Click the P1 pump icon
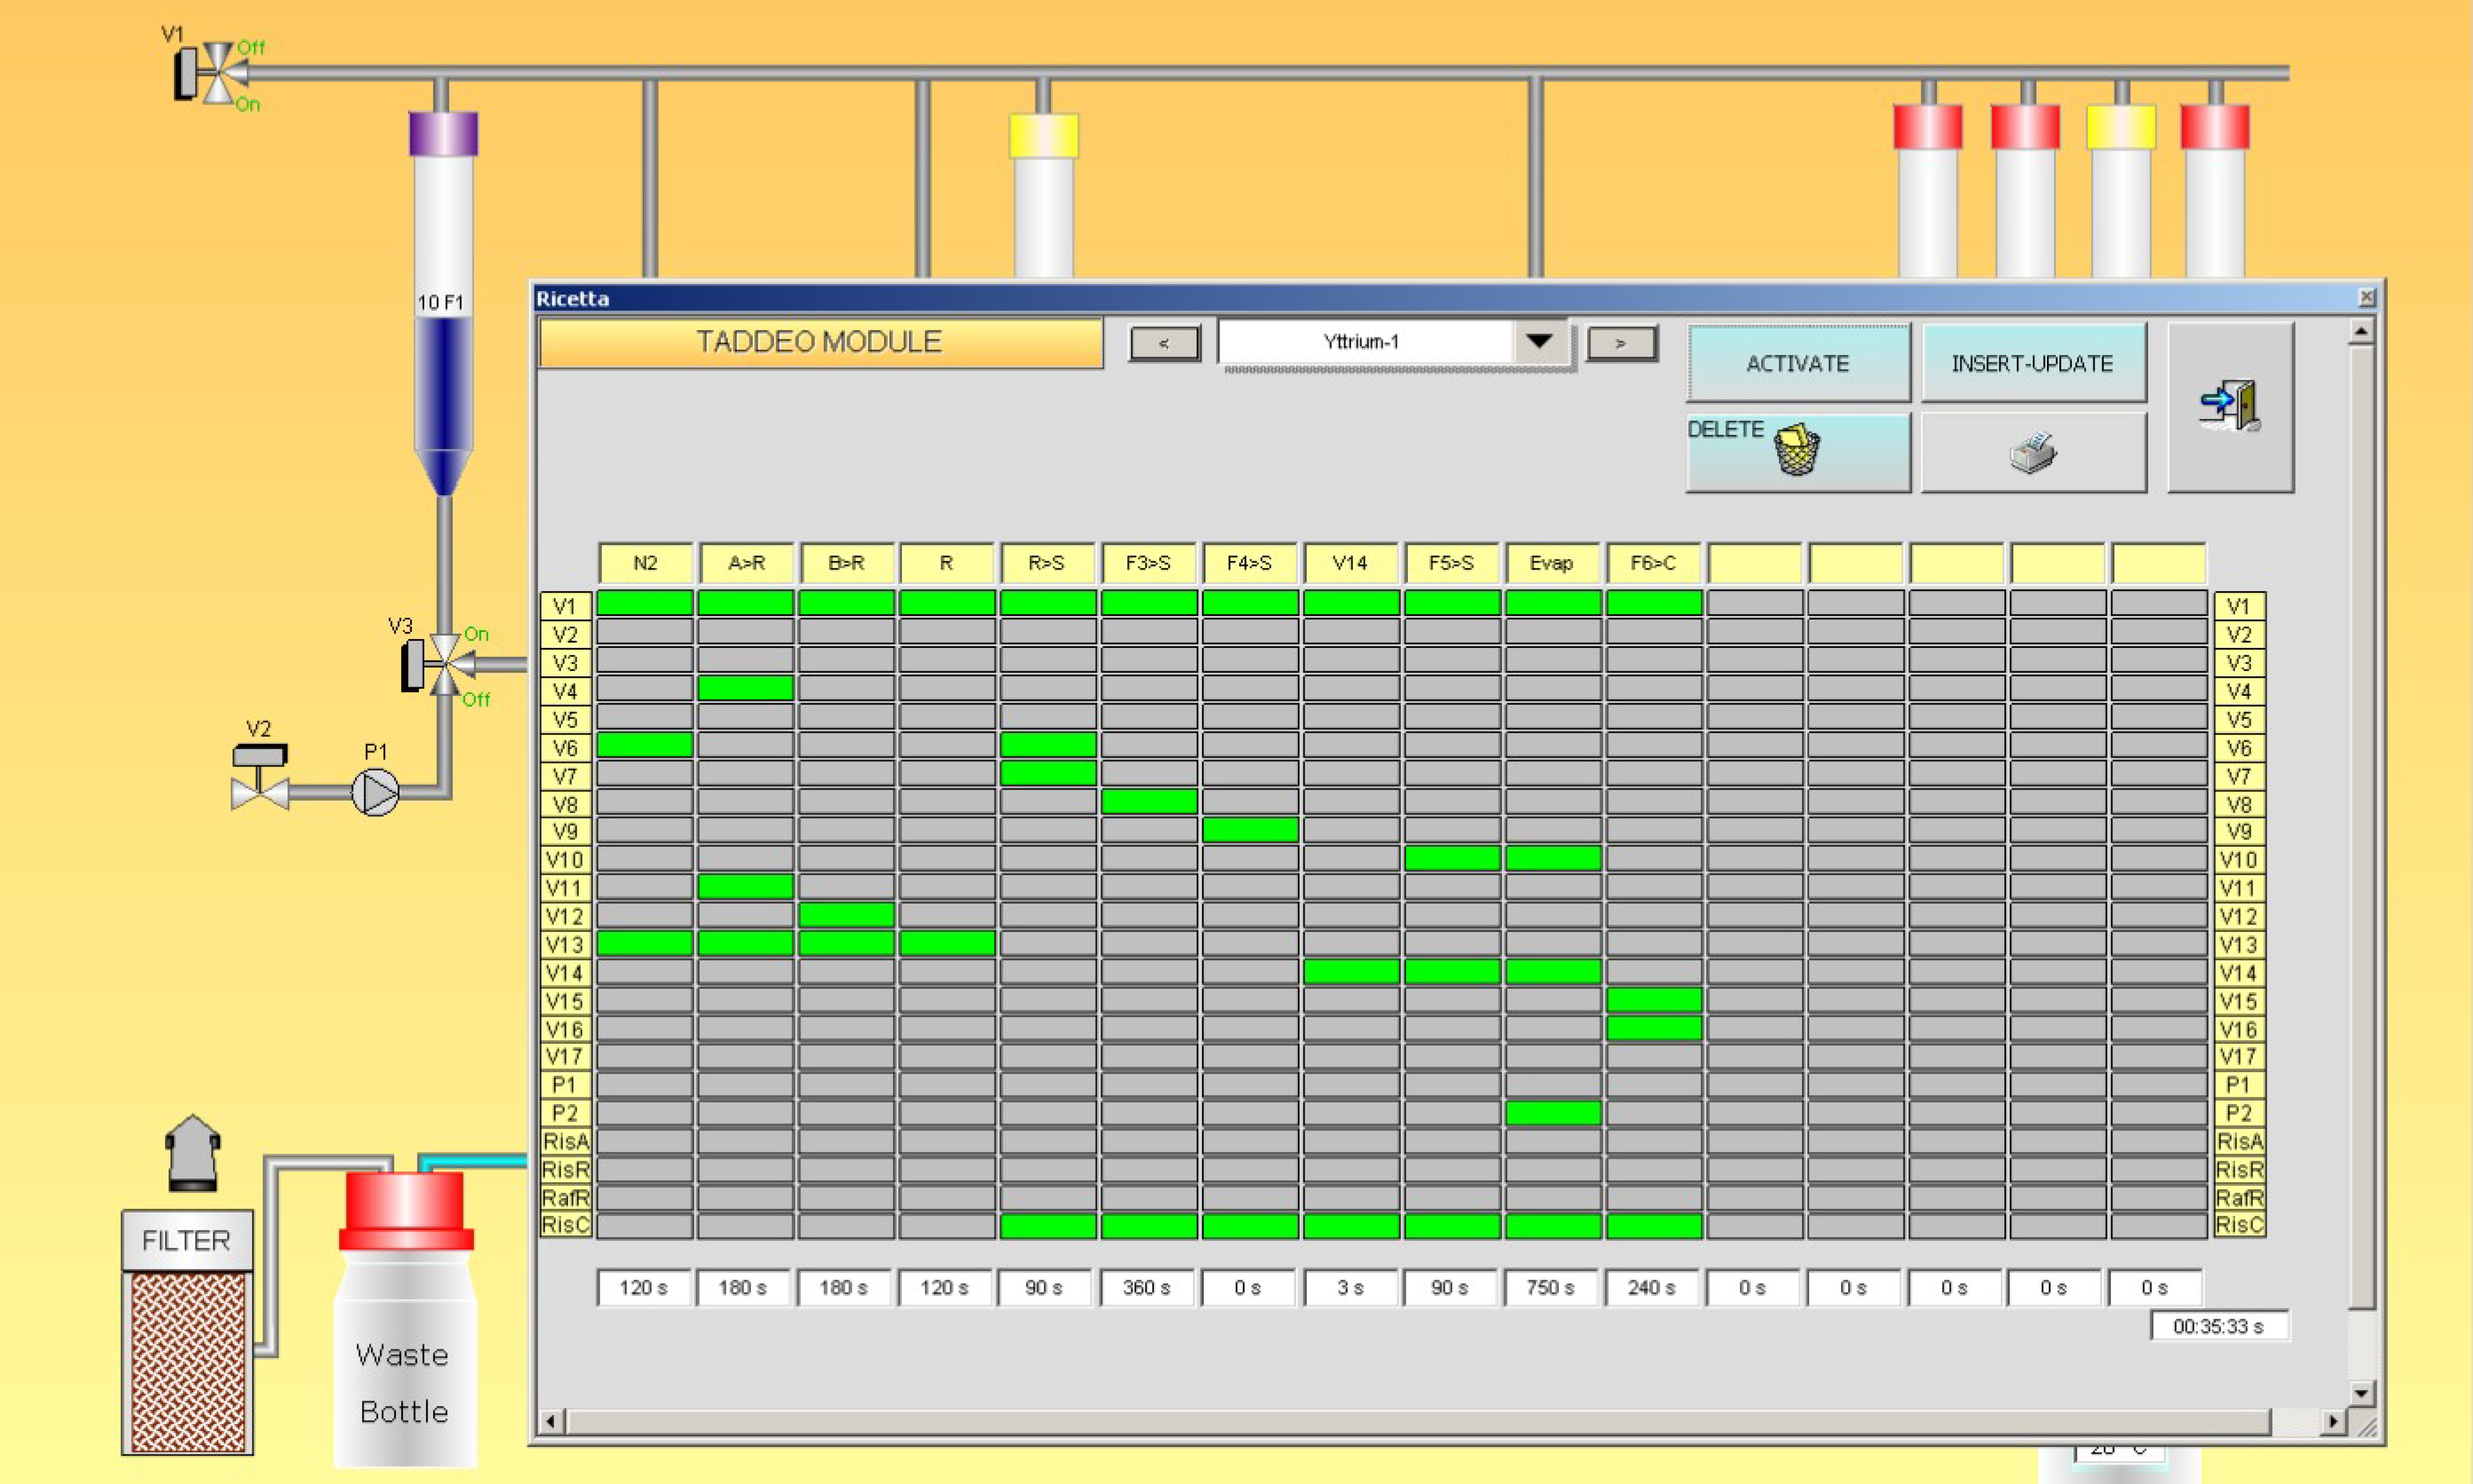The width and height of the screenshot is (2473, 1484). click(x=375, y=793)
